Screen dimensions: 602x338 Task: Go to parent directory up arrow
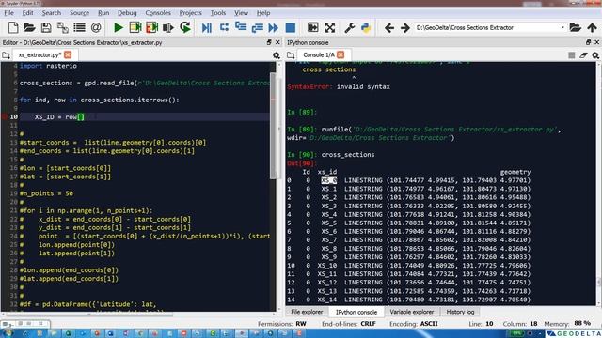point(592,27)
